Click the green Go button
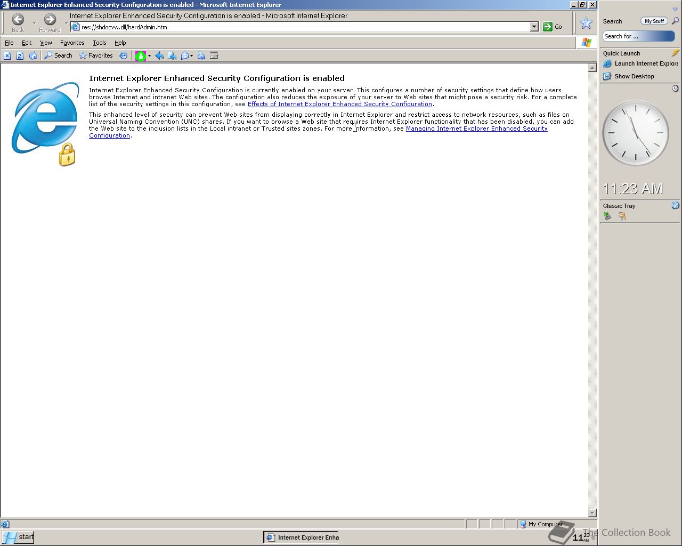This screenshot has width=682, height=546. click(553, 27)
